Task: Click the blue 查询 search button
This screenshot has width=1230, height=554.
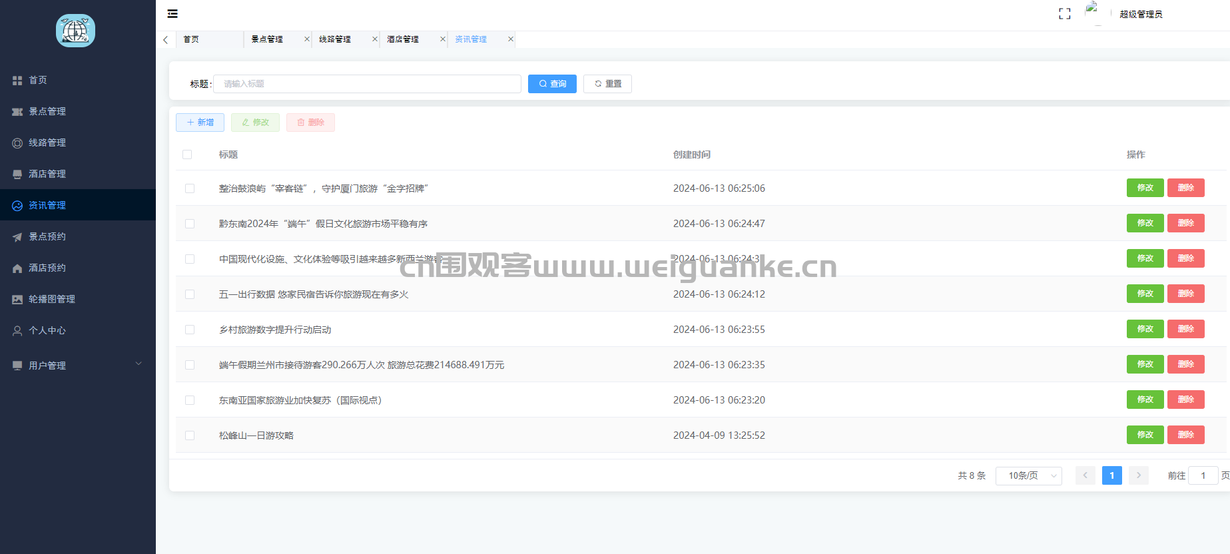Action: click(552, 84)
